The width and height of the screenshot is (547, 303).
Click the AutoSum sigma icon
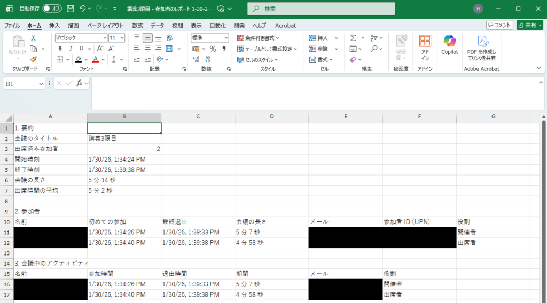click(x=353, y=38)
